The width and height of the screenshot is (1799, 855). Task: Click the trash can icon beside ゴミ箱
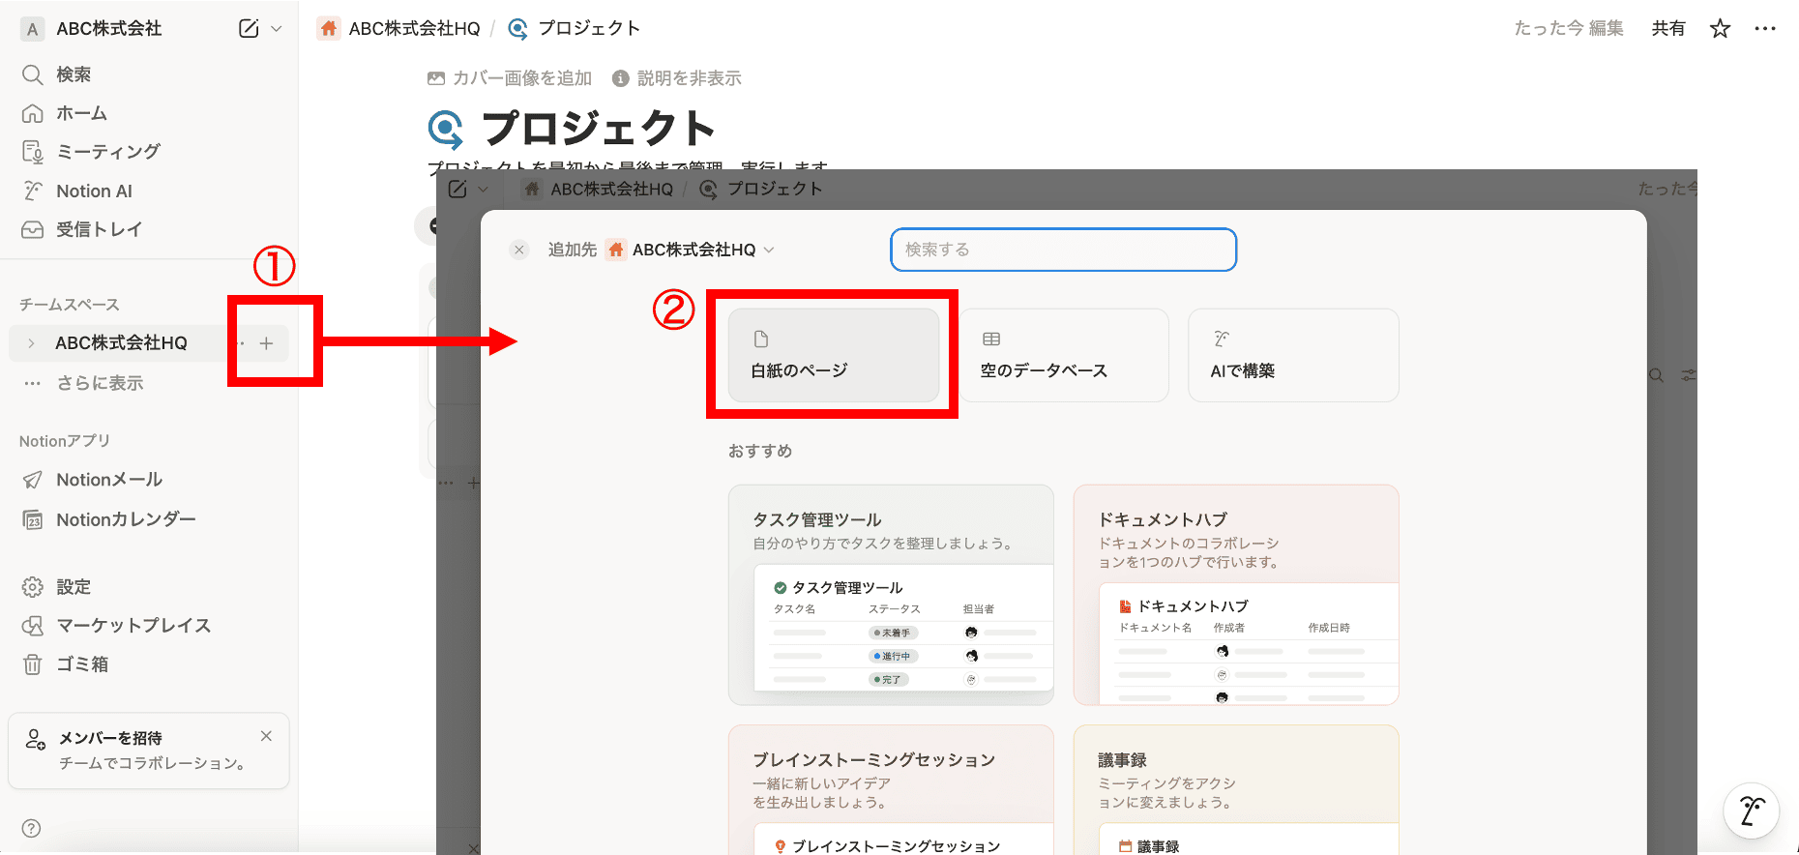click(32, 664)
